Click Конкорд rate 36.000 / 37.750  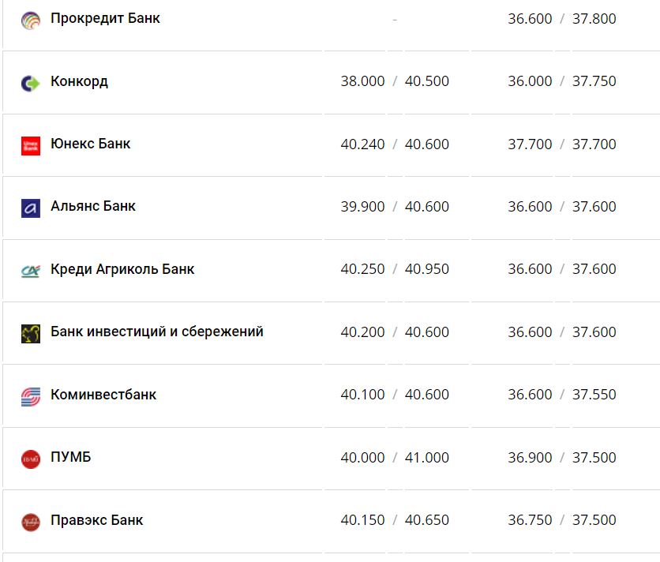coord(561,81)
